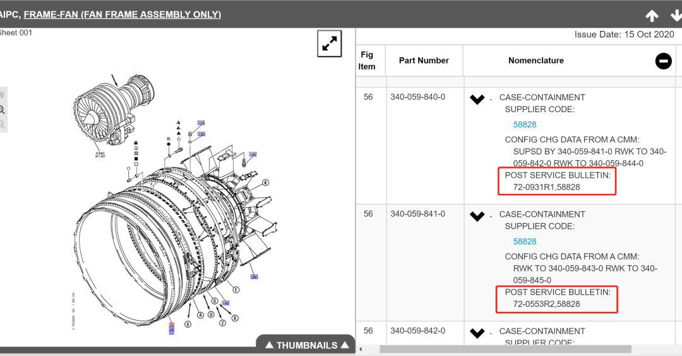The height and width of the screenshot is (356, 682).
Task: Click the text 72-0553R2,58828
Action: (x=546, y=304)
